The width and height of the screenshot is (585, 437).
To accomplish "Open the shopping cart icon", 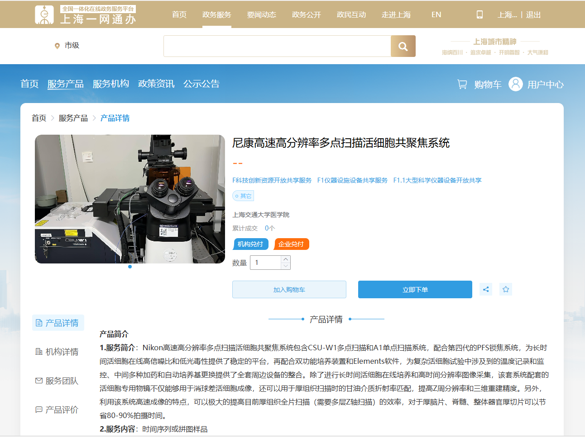I will pyautogui.click(x=462, y=84).
